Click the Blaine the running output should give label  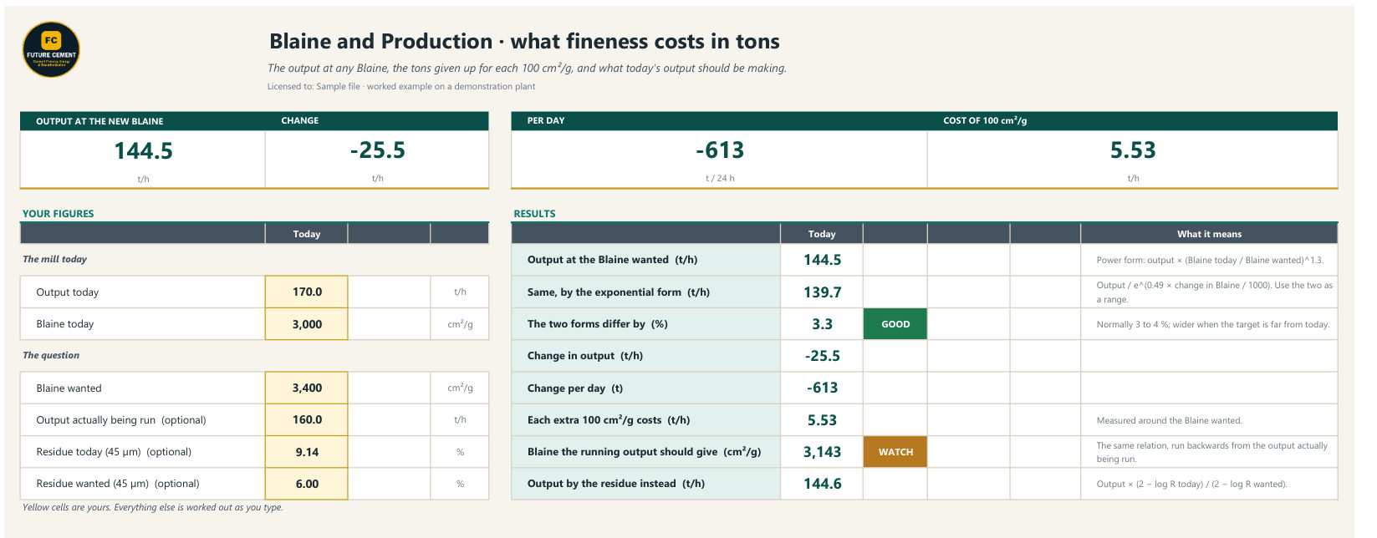click(644, 452)
